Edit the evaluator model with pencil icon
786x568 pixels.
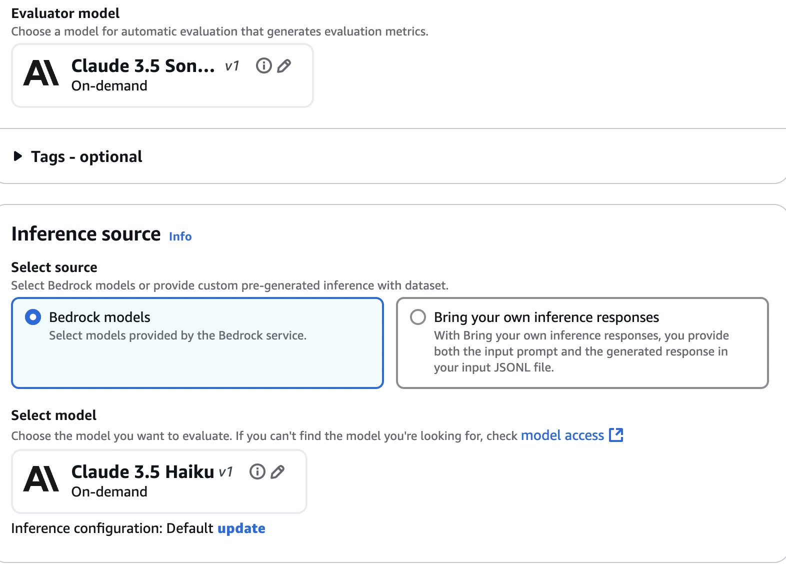coord(284,65)
